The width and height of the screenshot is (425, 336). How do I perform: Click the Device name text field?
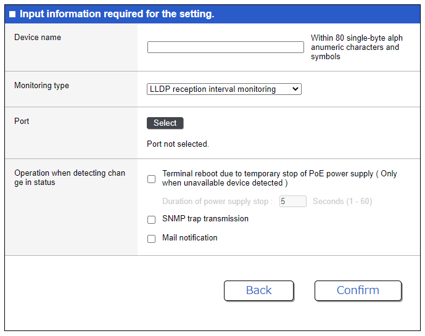tap(225, 47)
